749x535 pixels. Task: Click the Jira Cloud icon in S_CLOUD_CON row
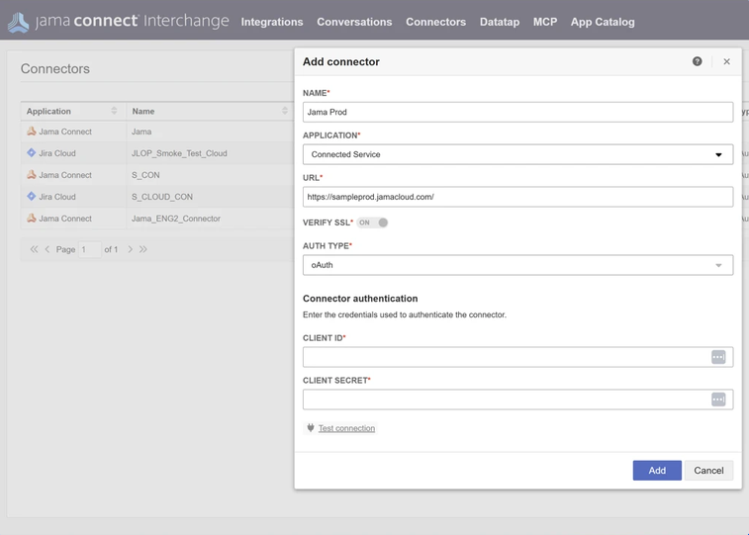tap(32, 196)
